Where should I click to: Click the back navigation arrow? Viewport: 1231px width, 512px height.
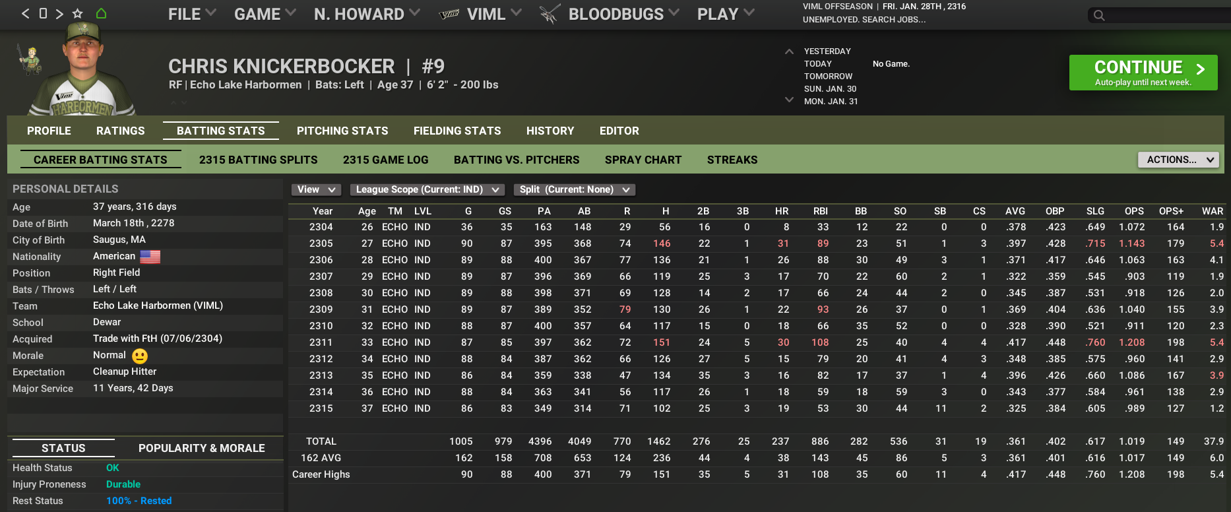pyautogui.click(x=25, y=13)
